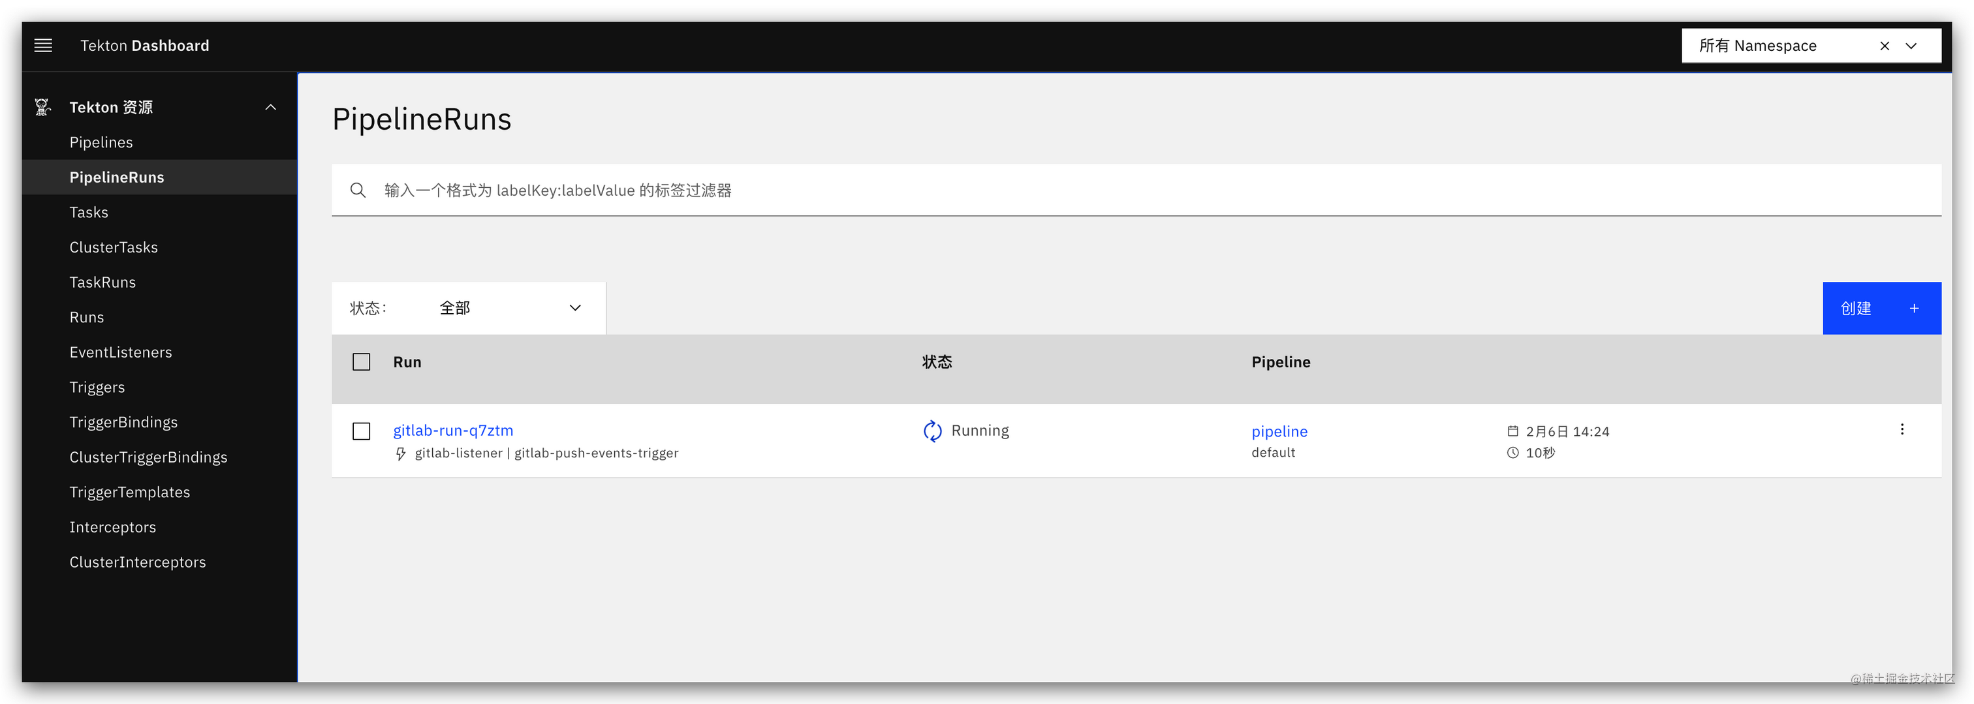Screen dimensions: 1974x704
Task: Click the trigger lightning icon beside gitlab-listener
Action: pos(400,453)
